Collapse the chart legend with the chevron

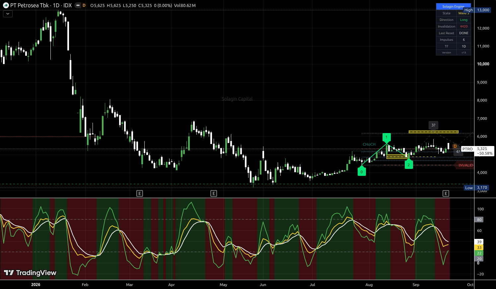[x=8, y=14]
